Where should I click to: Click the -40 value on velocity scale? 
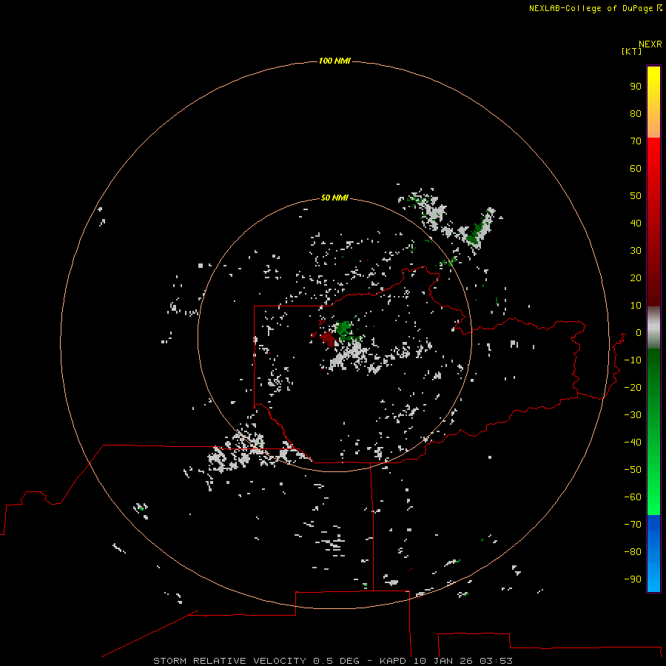[x=633, y=443]
